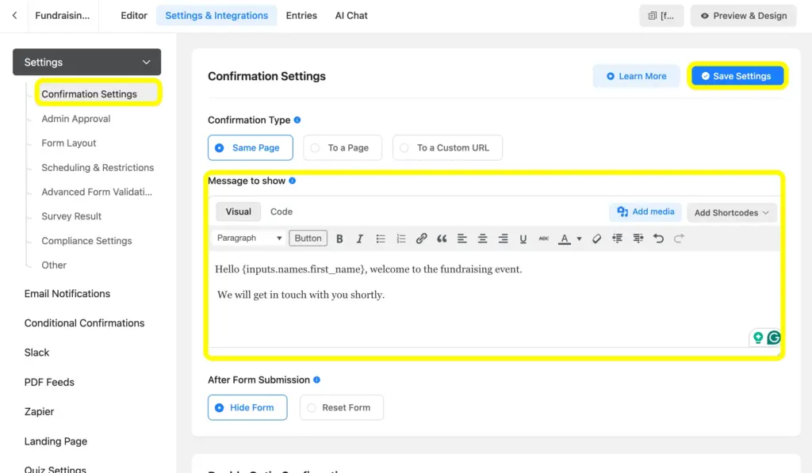The height and width of the screenshot is (473, 812).
Task: Collapse the Settings sidebar dropdown
Action: pyautogui.click(x=87, y=62)
